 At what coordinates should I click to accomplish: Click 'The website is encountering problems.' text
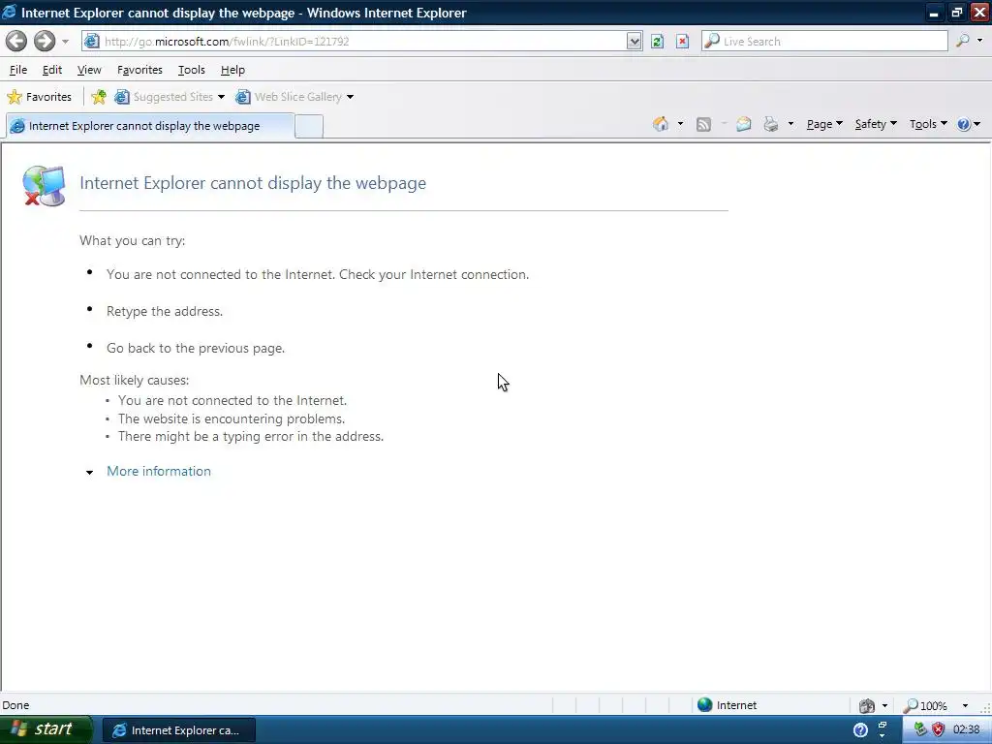(x=232, y=418)
